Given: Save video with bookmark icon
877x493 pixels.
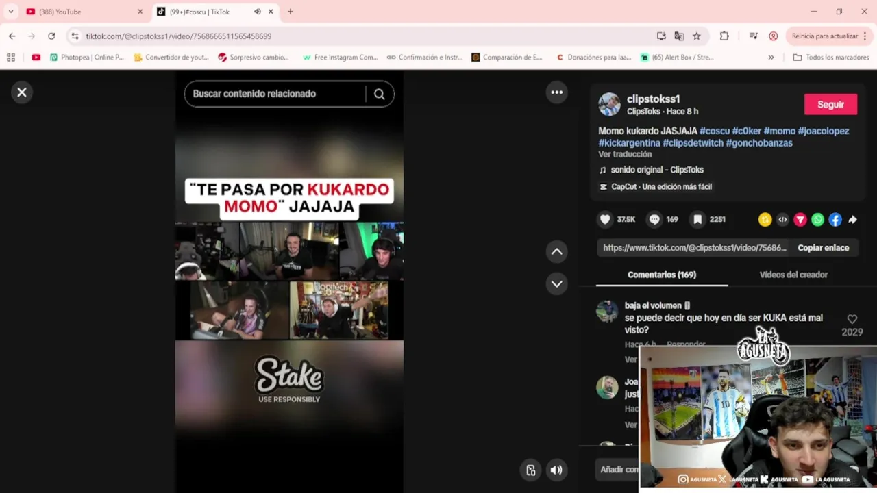Looking at the screenshot, I should click(x=697, y=219).
